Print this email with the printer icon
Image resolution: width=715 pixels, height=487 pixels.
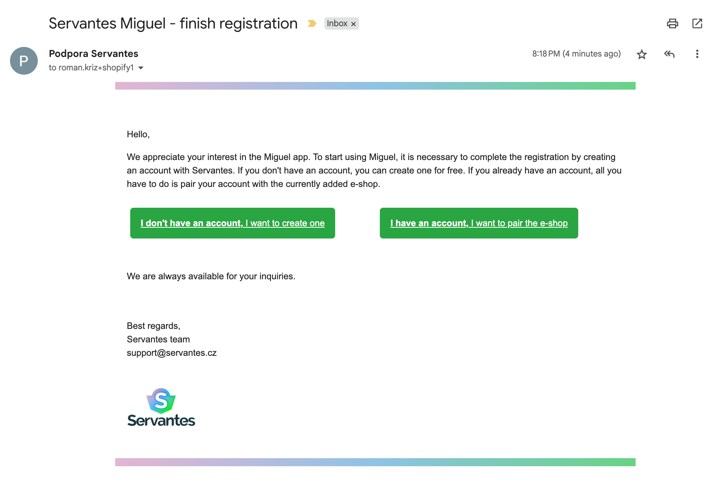[672, 23]
